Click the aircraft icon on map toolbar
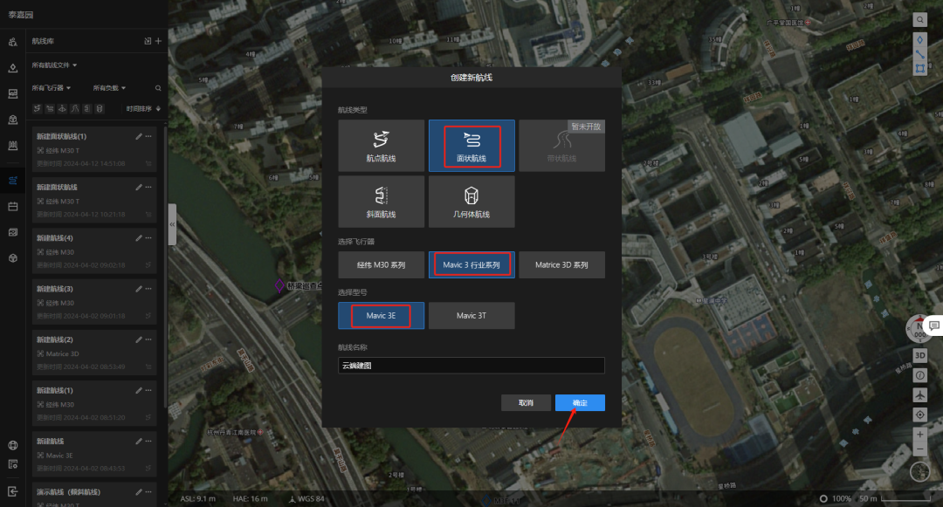Screen dimensions: 943x507 (x=919, y=394)
